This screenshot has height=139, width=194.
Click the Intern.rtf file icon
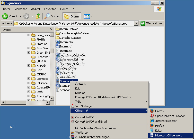(x=58, y=46)
